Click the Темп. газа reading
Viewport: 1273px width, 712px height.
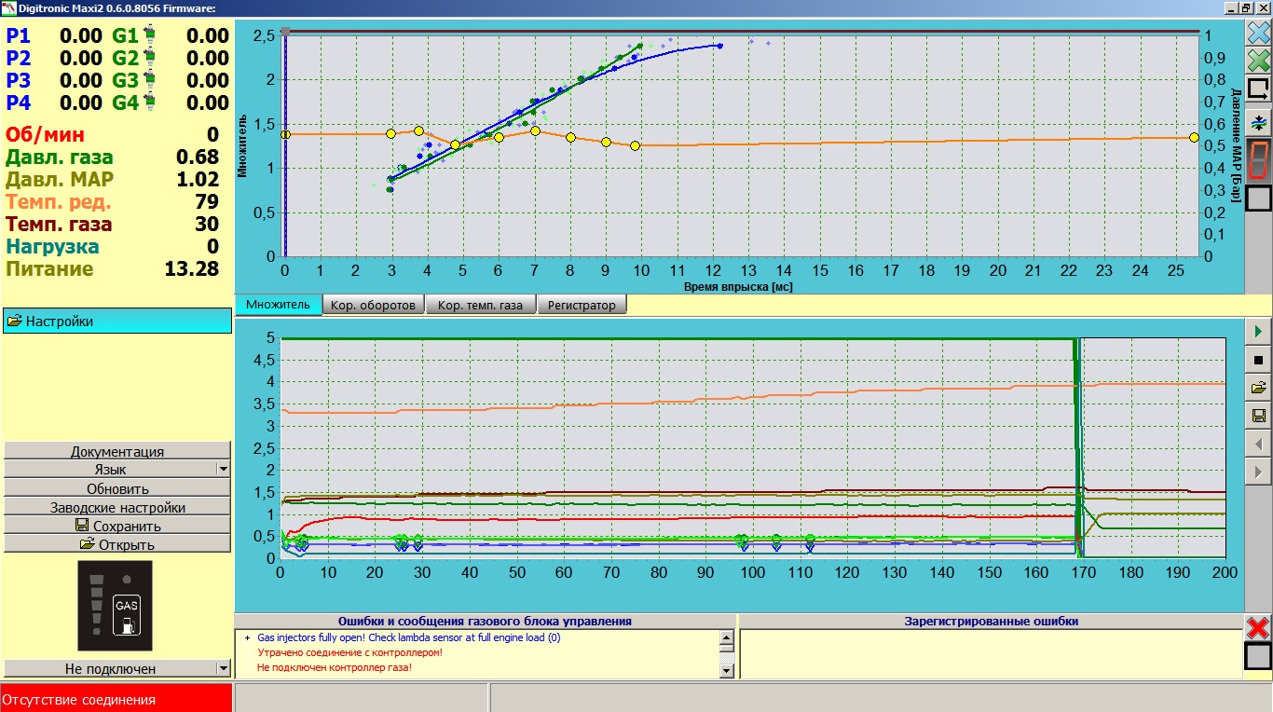pos(113,225)
